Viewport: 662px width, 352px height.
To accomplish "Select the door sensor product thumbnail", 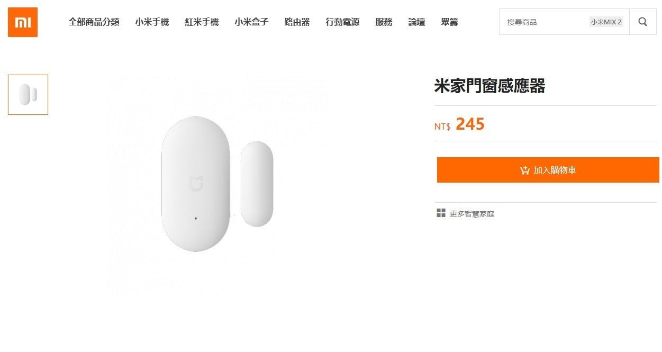I will (x=28, y=95).
